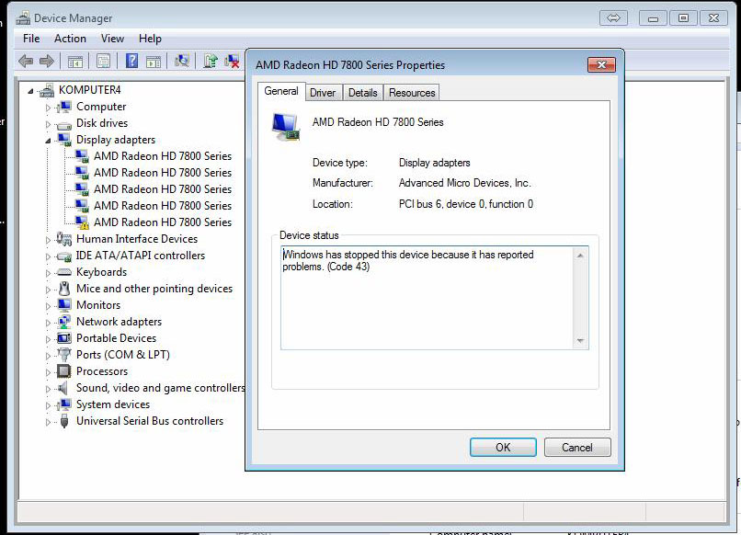Expand the Universal Serial Bus controllers arrow
This screenshot has height=535, width=741.
[x=48, y=422]
